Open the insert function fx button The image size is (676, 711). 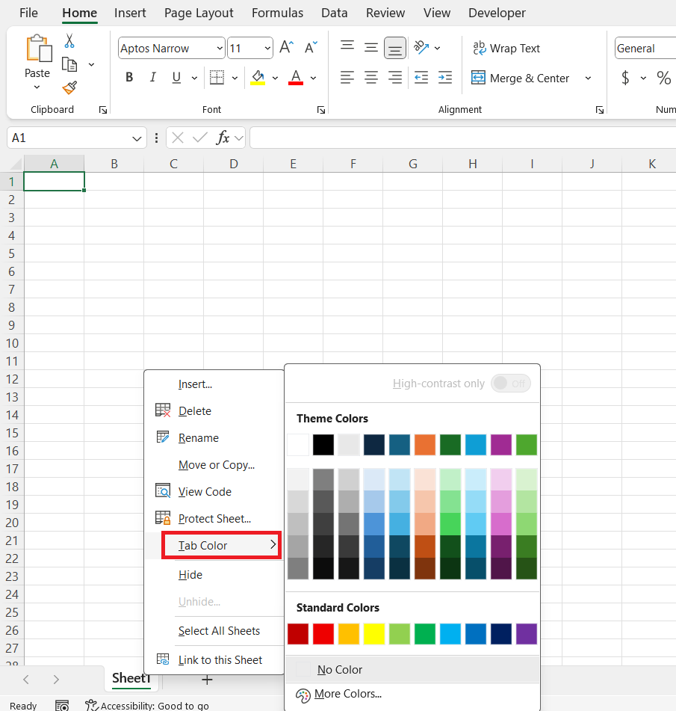click(223, 138)
